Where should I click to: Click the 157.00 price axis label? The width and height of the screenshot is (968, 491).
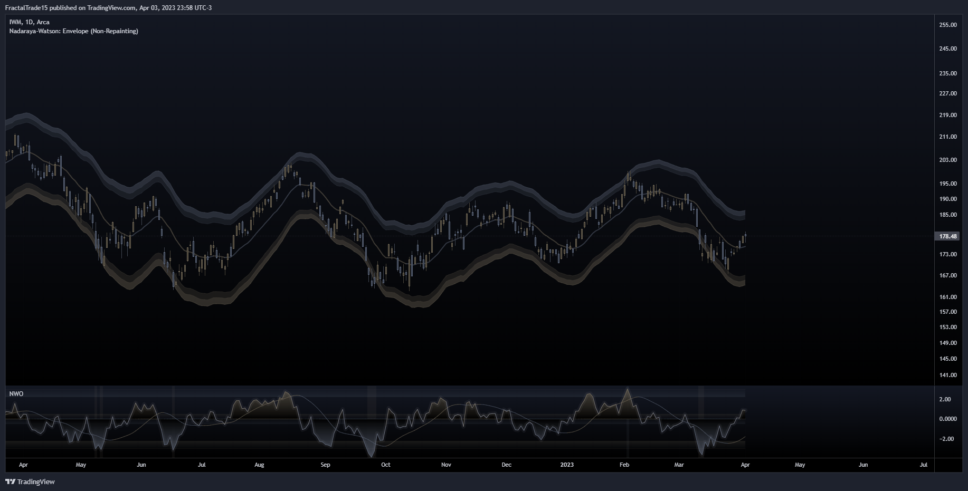pyautogui.click(x=948, y=312)
